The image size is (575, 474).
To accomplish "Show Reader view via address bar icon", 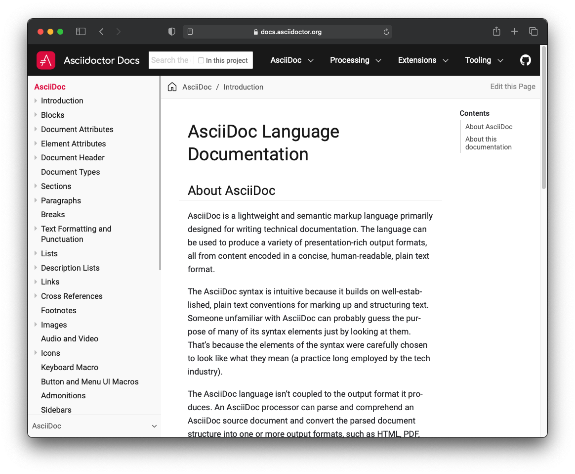I will click(190, 32).
